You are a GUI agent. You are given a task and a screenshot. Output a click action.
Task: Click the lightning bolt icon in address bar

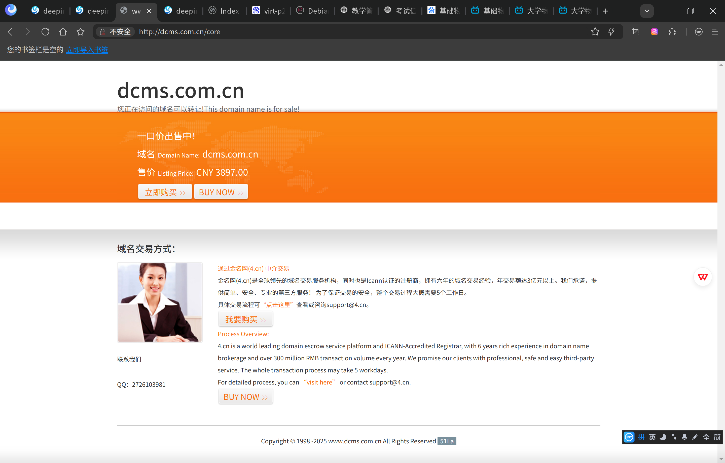(x=611, y=32)
